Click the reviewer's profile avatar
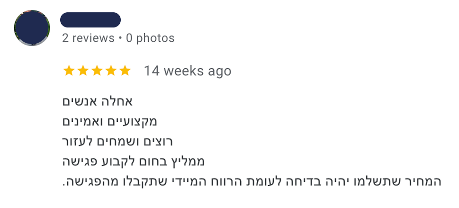459x208 pixels. coord(32,27)
